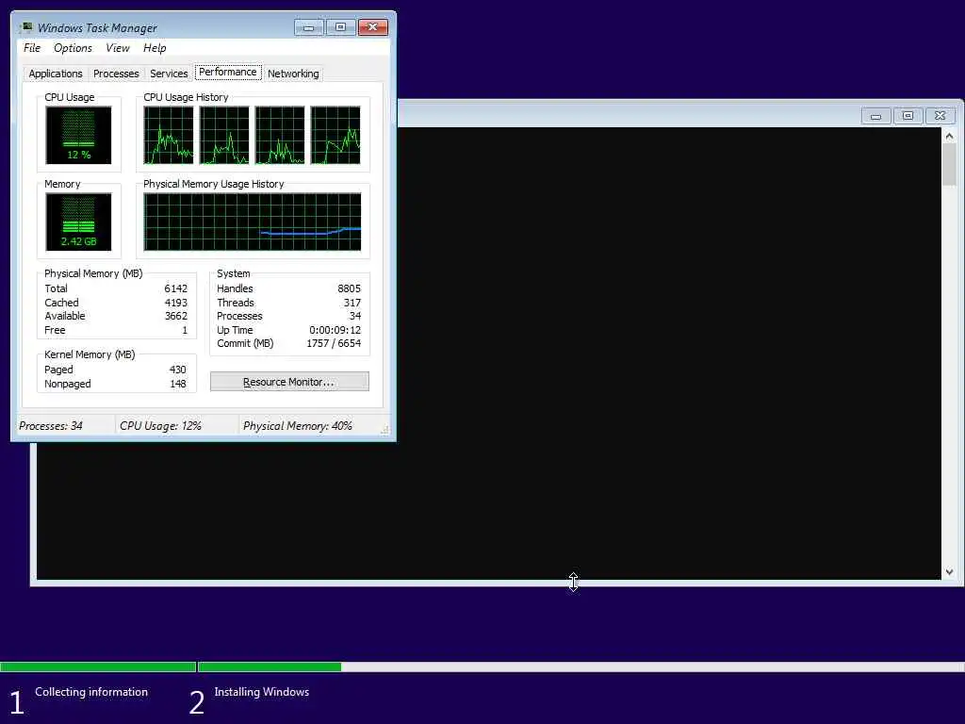The image size is (965, 724).
Task: Click the Task Manager resize grip
Action: click(x=385, y=430)
